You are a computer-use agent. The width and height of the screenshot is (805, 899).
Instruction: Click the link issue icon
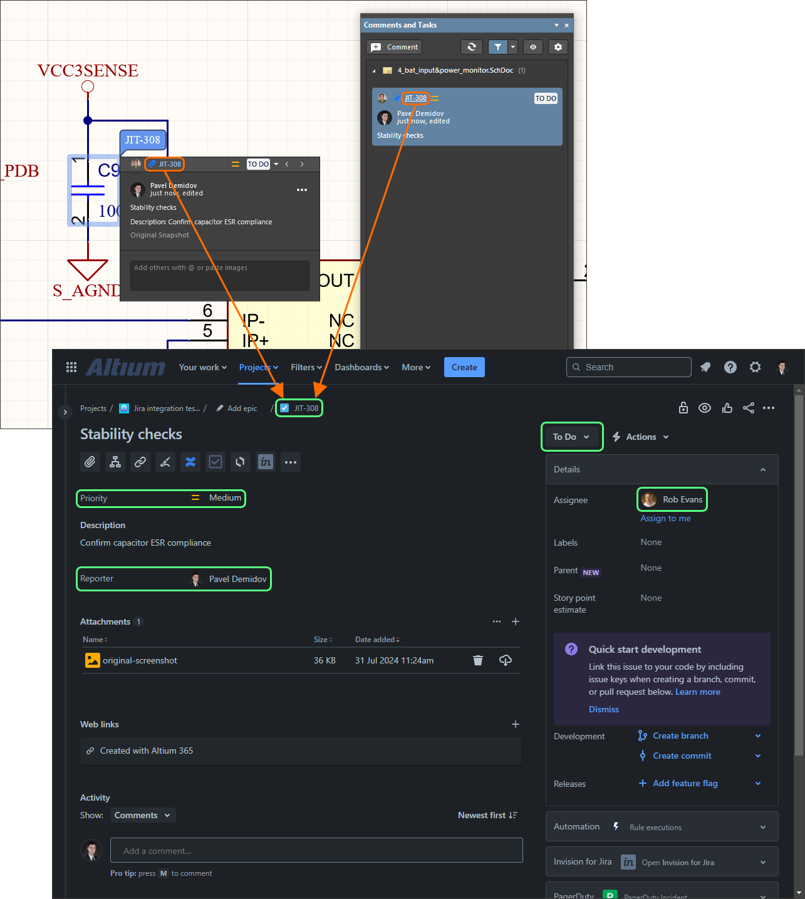click(x=140, y=462)
